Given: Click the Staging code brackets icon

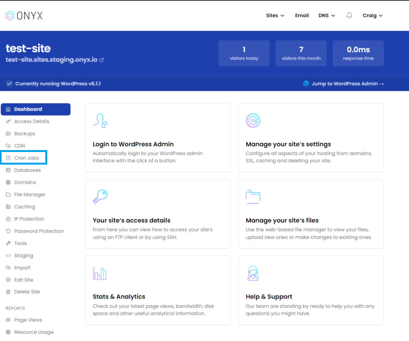Looking at the screenshot, I should click(x=8, y=256).
